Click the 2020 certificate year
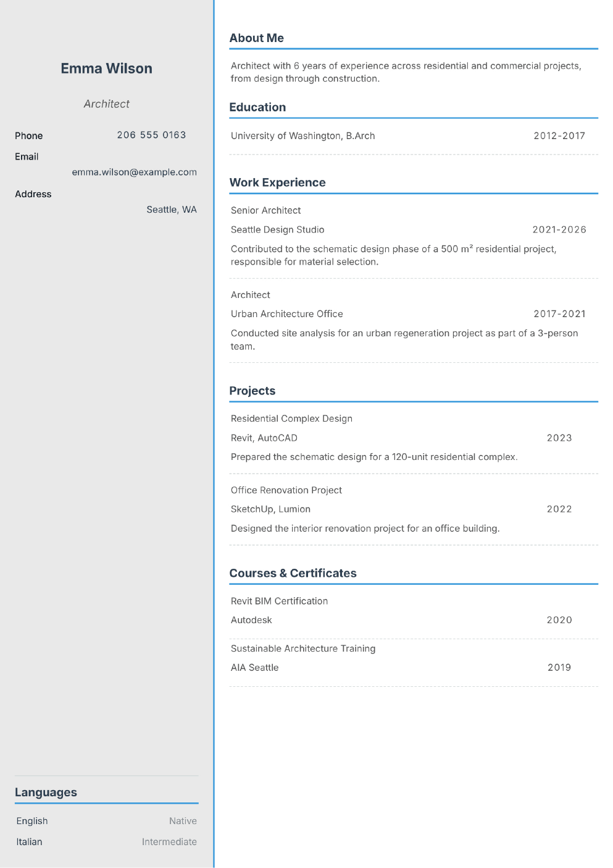The image size is (613, 868). (559, 620)
